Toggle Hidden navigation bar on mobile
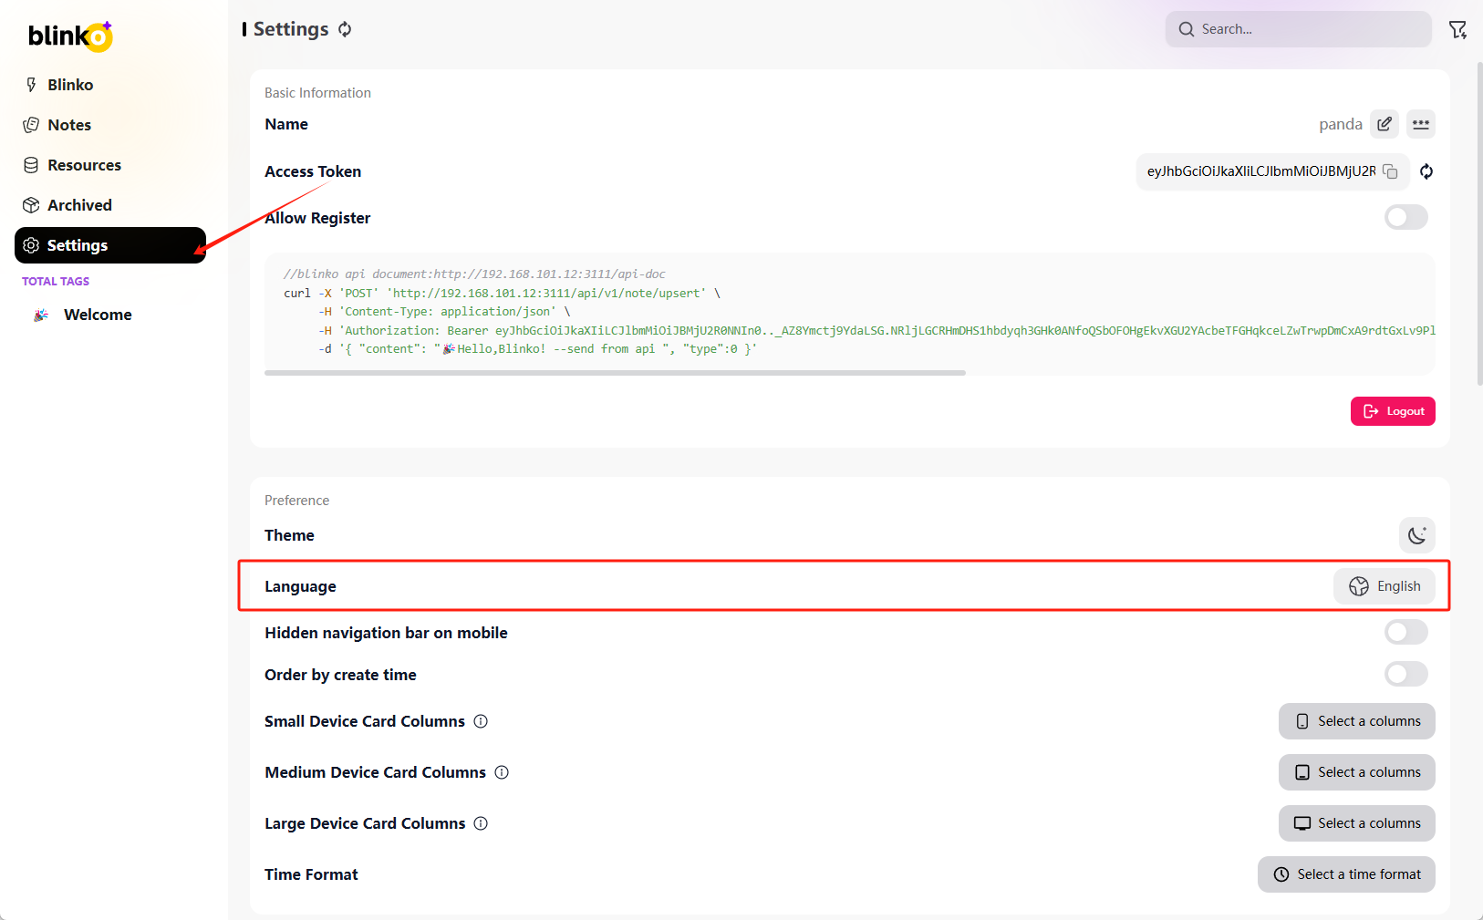Viewport: 1483px width, 920px height. [1405, 632]
